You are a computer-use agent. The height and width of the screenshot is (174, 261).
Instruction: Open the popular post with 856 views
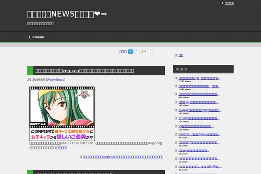(x=199, y=94)
